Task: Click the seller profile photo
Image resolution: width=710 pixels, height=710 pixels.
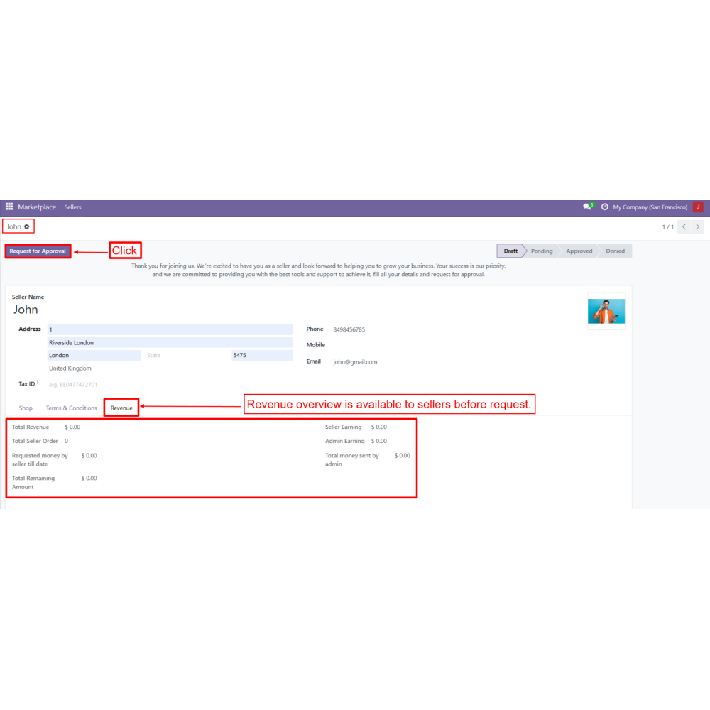Action: (606, 311)
